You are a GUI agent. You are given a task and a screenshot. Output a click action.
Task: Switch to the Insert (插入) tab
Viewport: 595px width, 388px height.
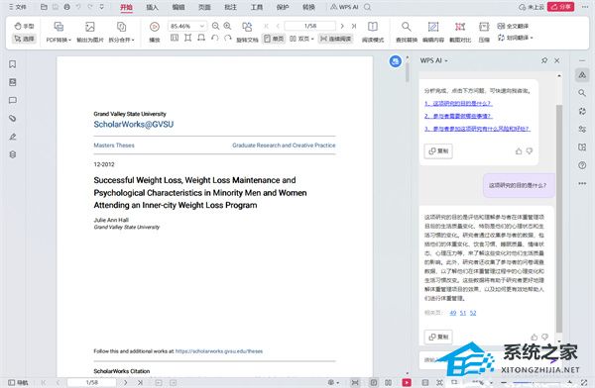(x=152, y=7)
